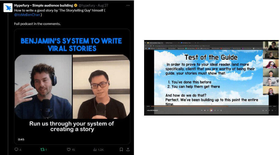Toggle the heart like icon

click(69, 149)
